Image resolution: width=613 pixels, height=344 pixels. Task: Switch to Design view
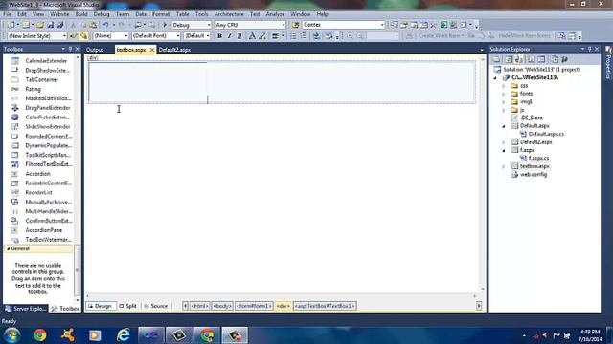click(100, 306)
